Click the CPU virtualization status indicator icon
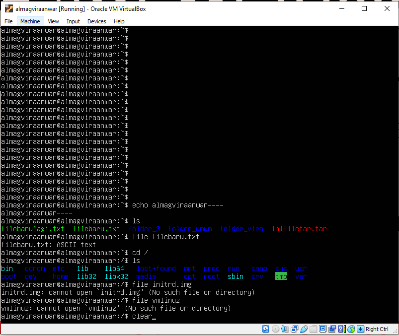Image resolution: width=399 pixels, height=336 pixels. (x=342, y=329)
